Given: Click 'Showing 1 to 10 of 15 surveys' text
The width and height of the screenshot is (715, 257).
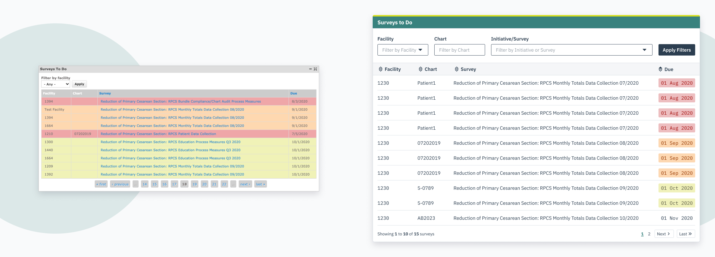Looking at the screenshot, I should coord(406,234).
